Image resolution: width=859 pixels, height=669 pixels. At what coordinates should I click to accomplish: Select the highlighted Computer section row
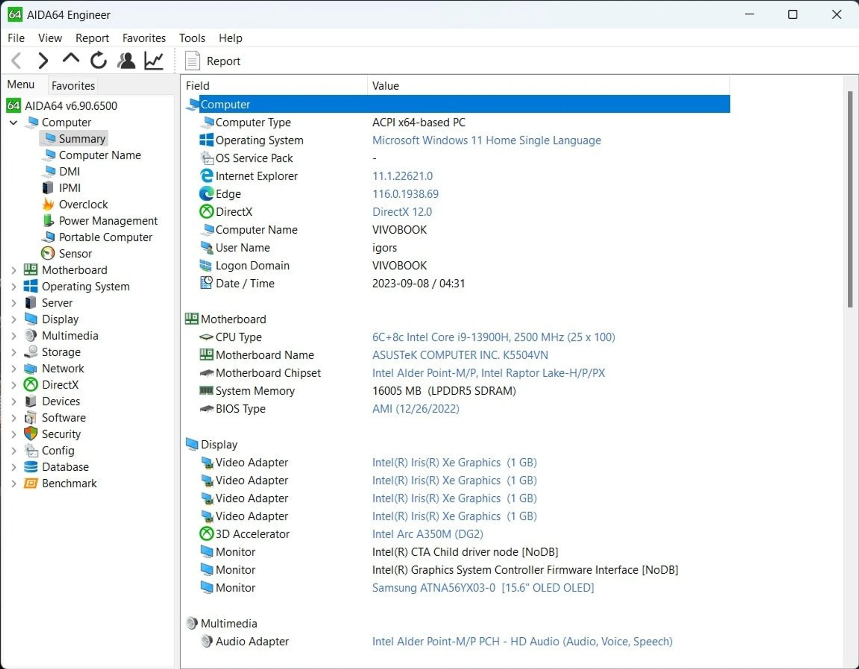point(457,104)
